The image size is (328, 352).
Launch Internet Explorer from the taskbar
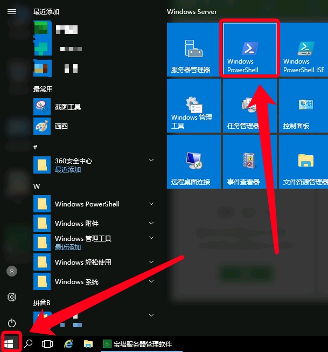coord(68,344)
